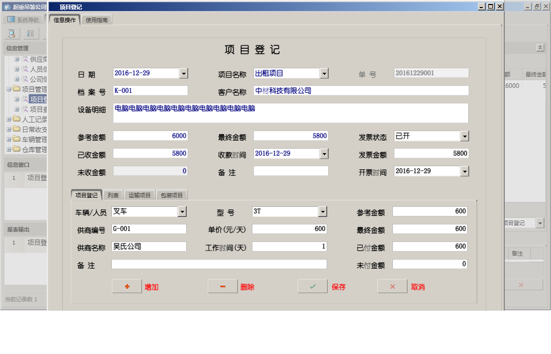The height and width of the screenshot is (354, 551).
Task: Switch to the 使用指南 tab
Action: (x=96, y=21)
